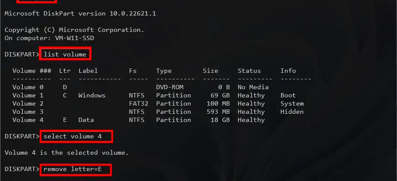Click the 'Hidden' info value
The width and height of the screenshot is (397, 181).
click(x=292, y=112)
